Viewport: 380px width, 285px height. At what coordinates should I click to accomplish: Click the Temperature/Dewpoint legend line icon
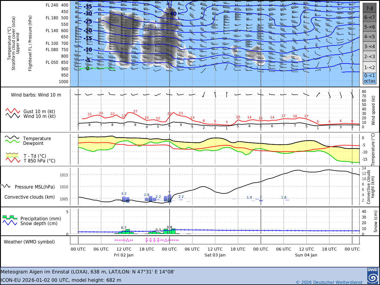click(x=12, y=140)
